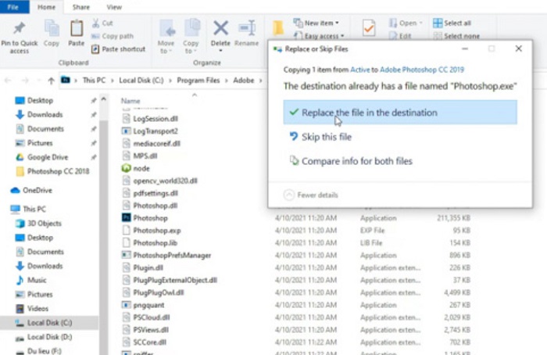Click the Paste clipboard icon
This screenshot has height=355, width=547.
point(77,29)
